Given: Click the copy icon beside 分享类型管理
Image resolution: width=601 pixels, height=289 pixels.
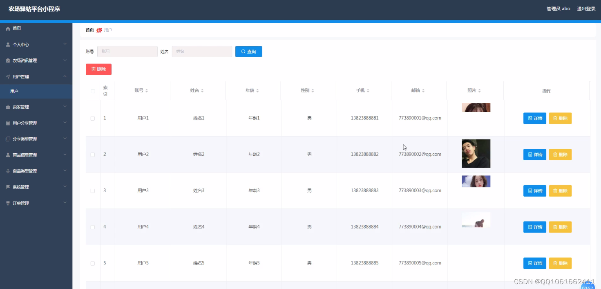Looking at the screenshot, I should tap(8, 139).
